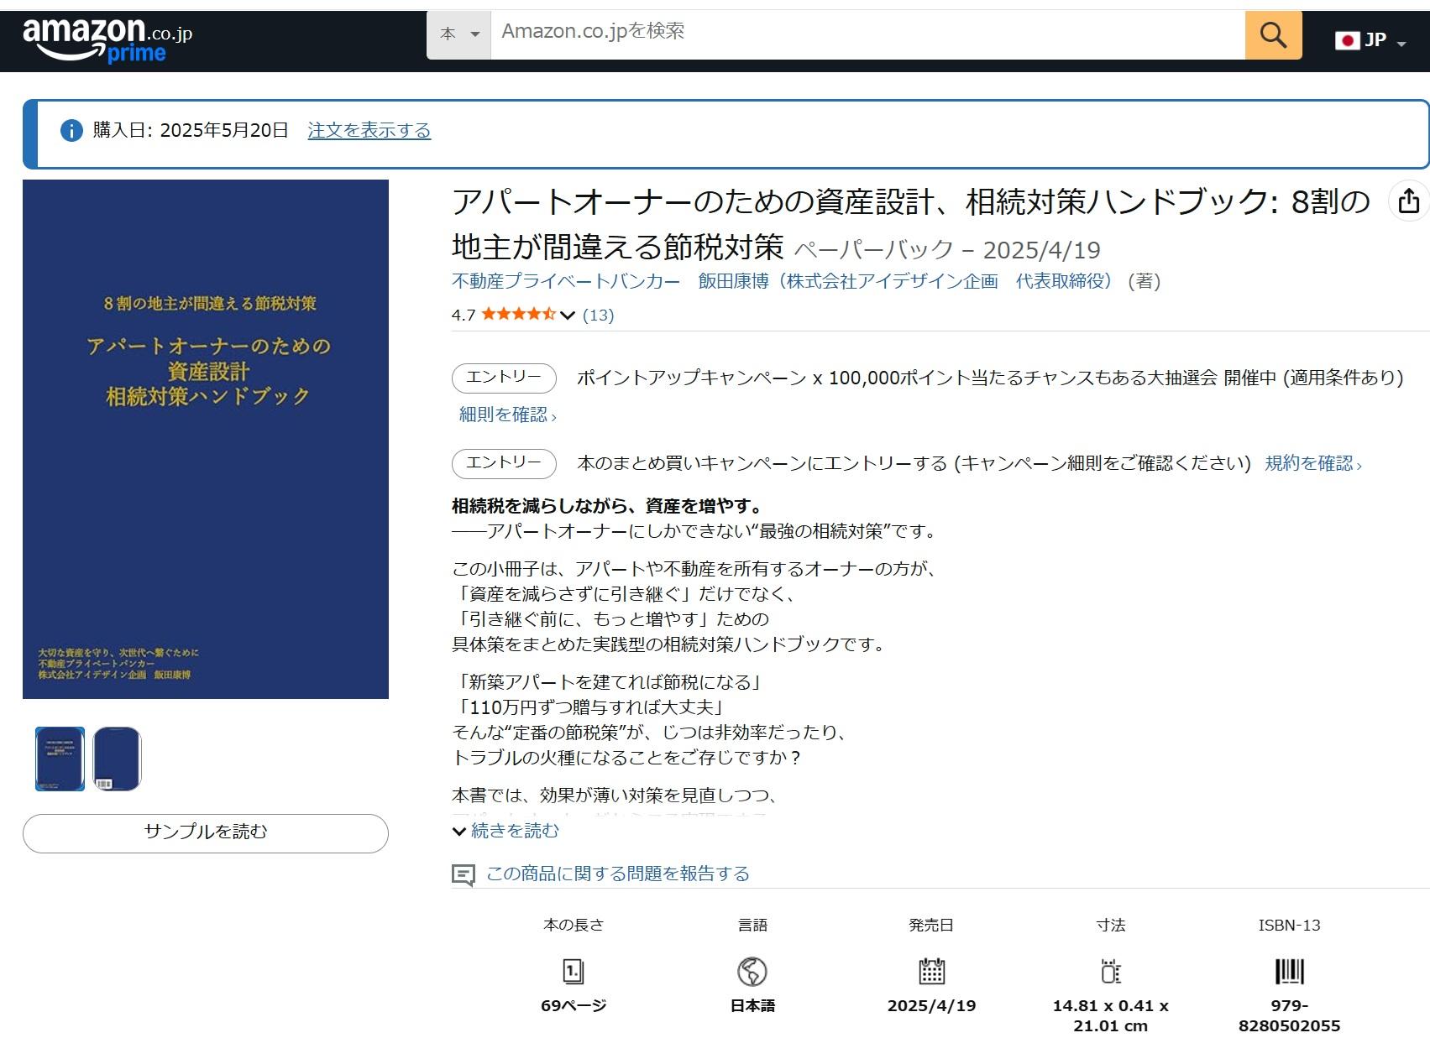The width and height of the screenshot is (1430, 1038).
Task: Click the report issue speech bubble icon
Action: [463, 874]
